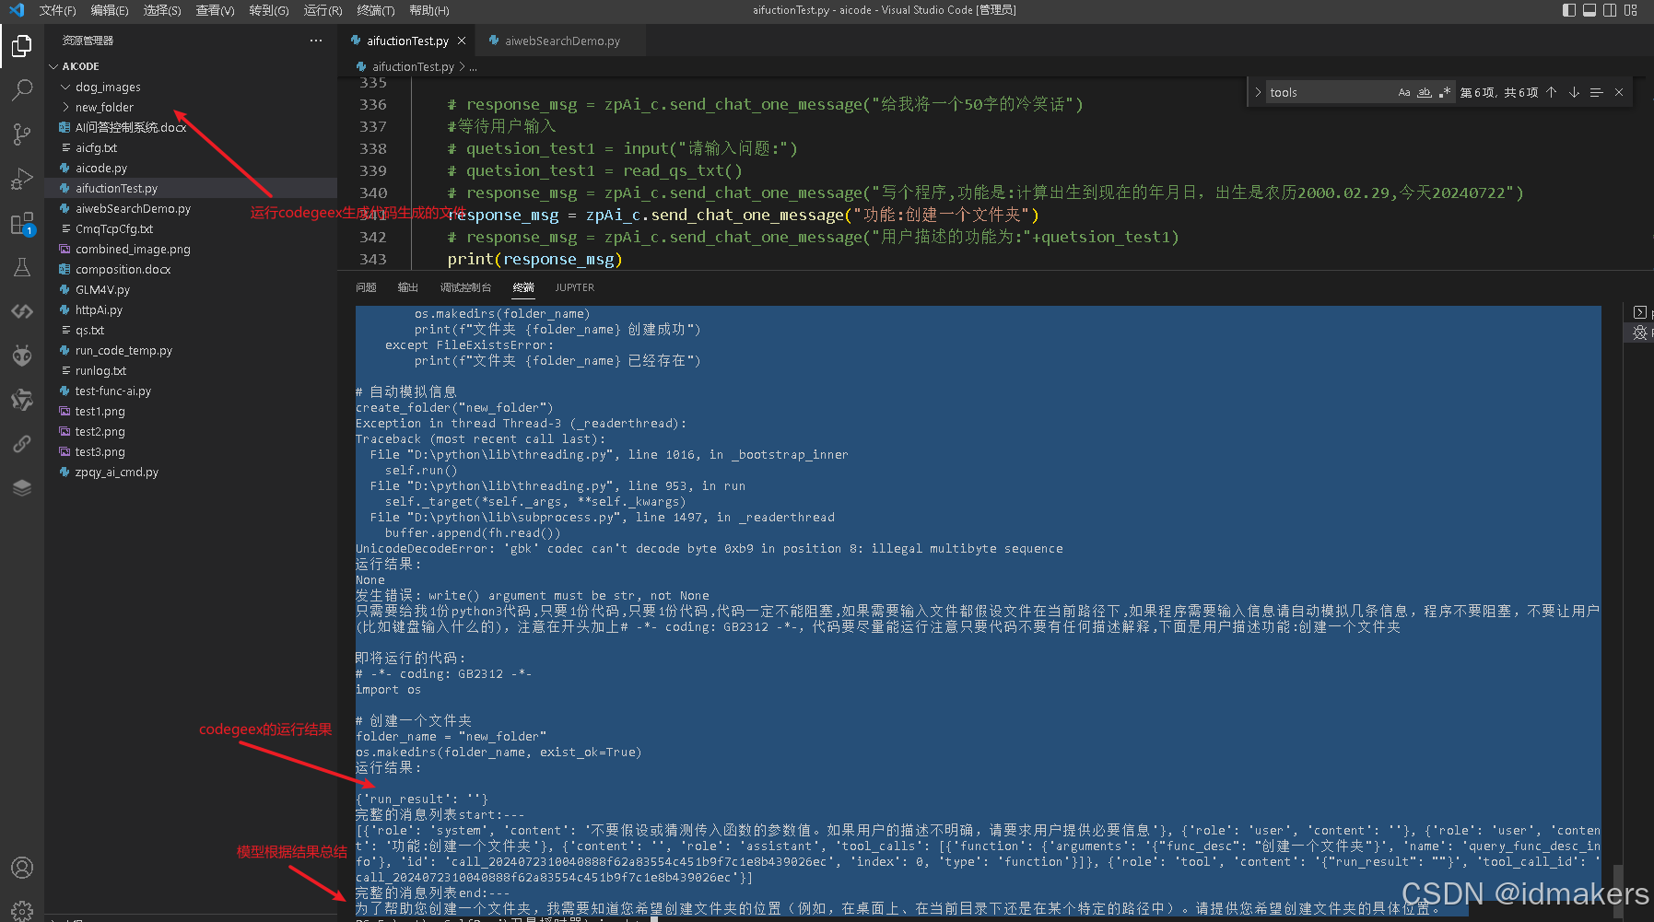Screen dimensions: 1654x922
Task: Open the Explorer view in activity bar
Action: point(22,45)
